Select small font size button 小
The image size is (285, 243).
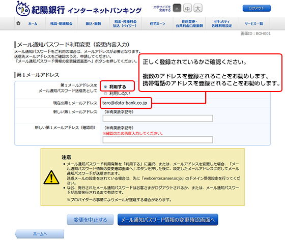(x=177, y=8)
